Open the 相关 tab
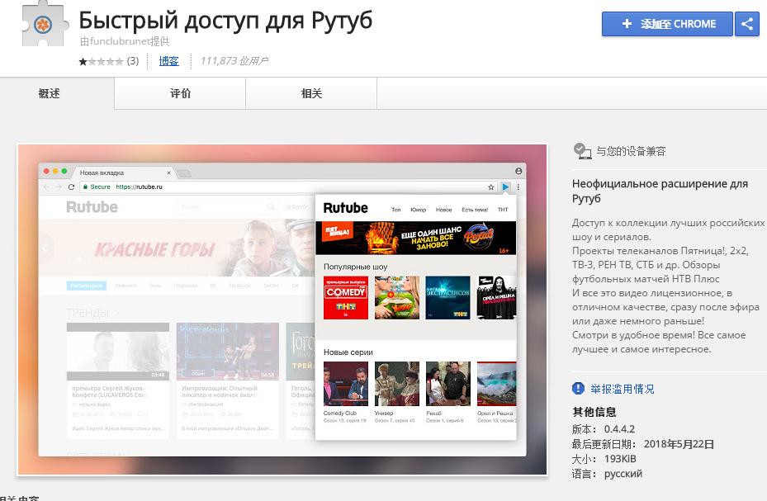Image resolution: width=767 pixels, height=501 pixels. (x=311, y=93)
